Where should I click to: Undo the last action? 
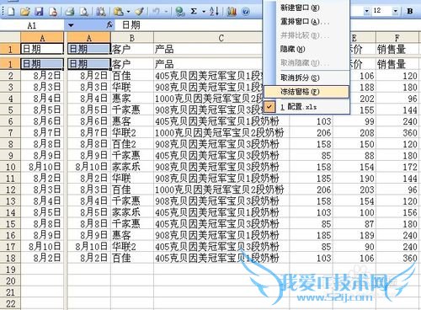[157, 12]
